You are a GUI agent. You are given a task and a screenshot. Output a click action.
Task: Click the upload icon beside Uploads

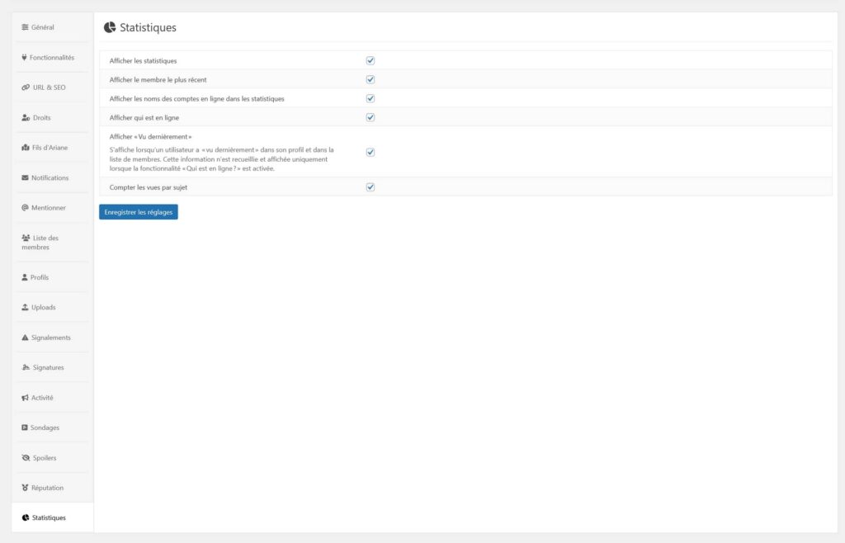click(x=23, y=307)
